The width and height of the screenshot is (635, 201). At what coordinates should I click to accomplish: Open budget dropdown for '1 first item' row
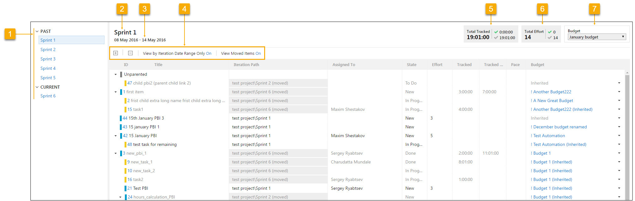[619, 92]
